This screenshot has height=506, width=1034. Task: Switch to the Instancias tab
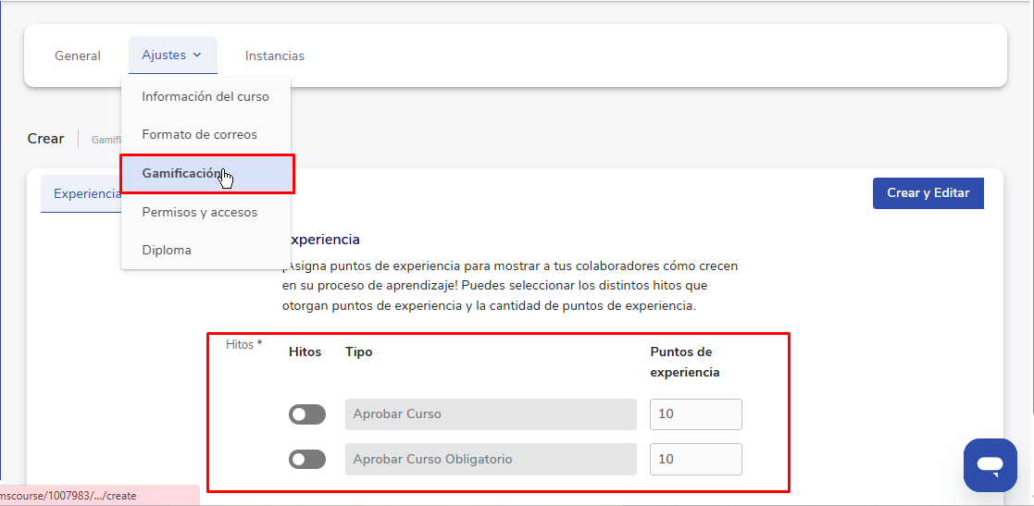(x=274, y=56)
